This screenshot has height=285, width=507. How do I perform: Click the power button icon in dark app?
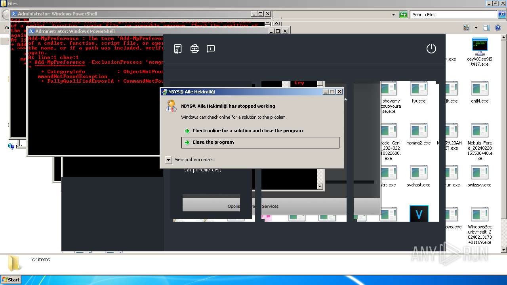(431, 49)
